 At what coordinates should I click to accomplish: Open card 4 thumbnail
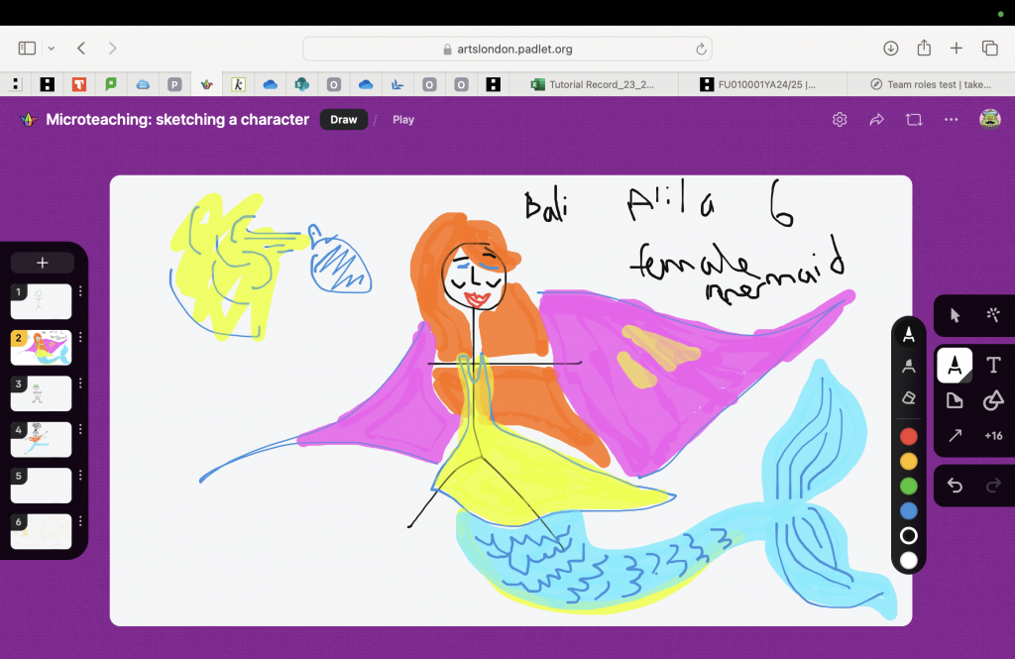(x=42, y=439)
